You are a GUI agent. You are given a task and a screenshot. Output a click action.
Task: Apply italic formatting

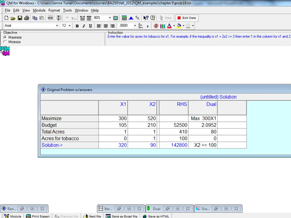pyautogui.click(x=84, y=26)
